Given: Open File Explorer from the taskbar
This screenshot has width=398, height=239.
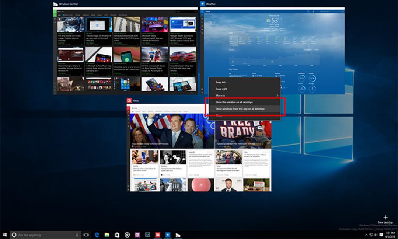Looking at the screenshot, I should (107, 235).
